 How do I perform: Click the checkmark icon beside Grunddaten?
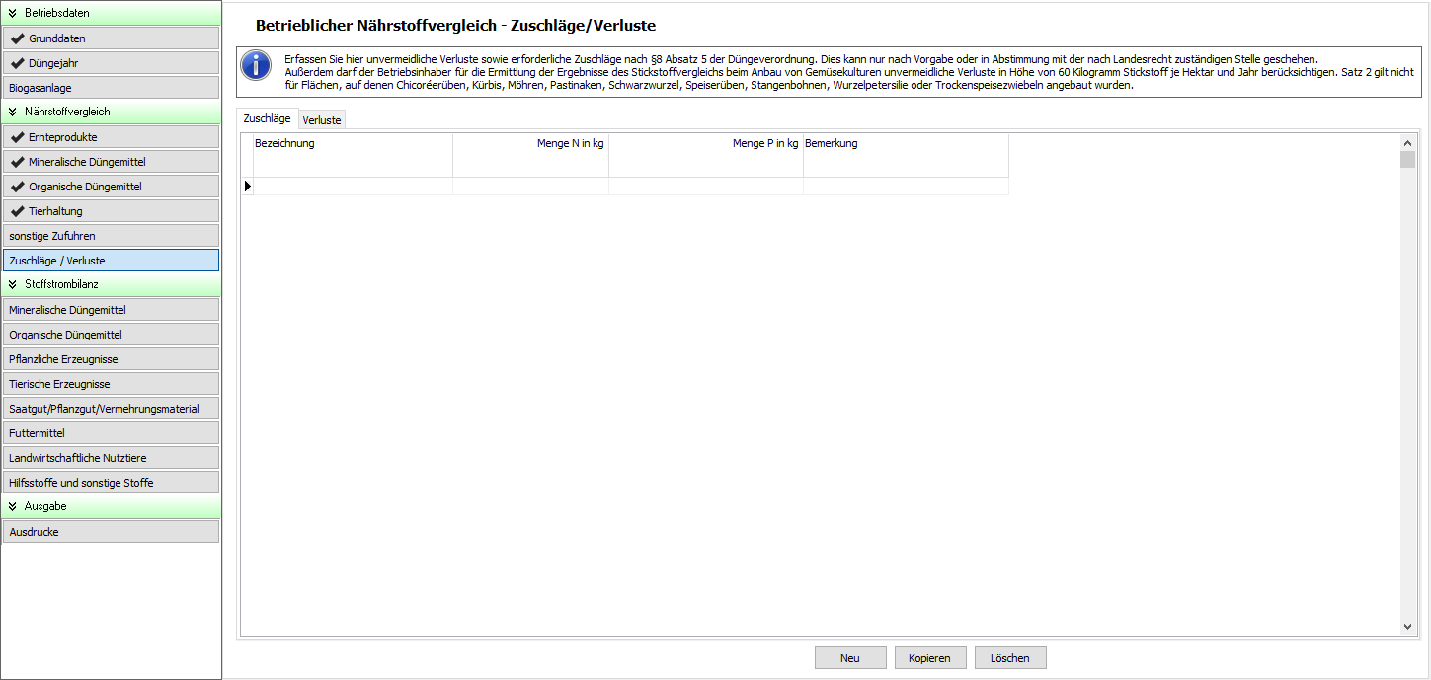click(x=18, y=38)
